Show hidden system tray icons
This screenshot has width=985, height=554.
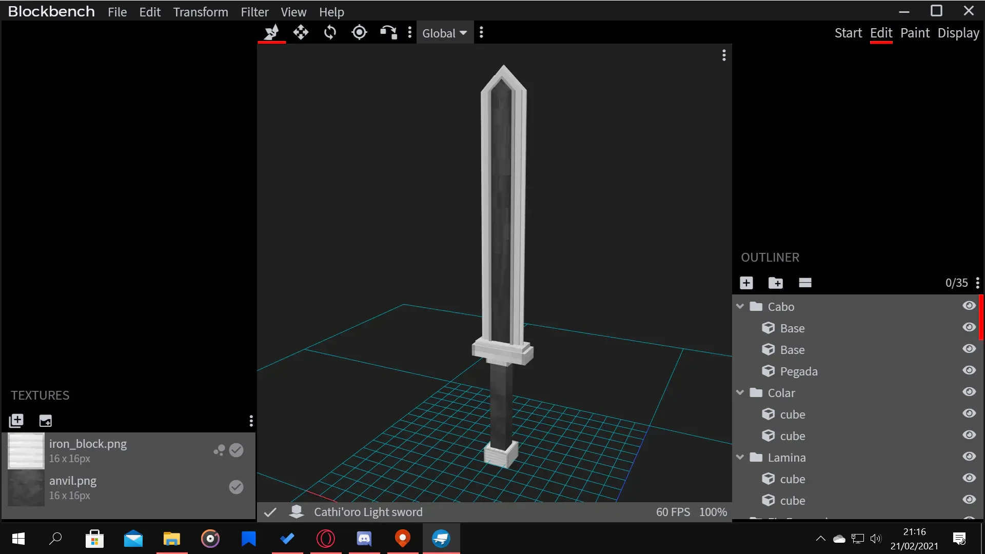click(x=820, y=539)
